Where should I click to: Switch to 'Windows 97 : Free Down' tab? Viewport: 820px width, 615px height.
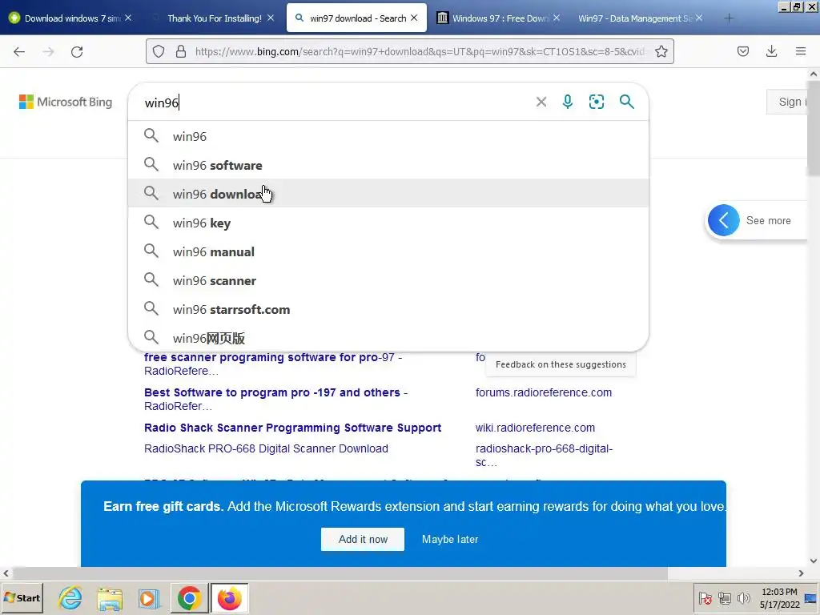tap(500, 18)
